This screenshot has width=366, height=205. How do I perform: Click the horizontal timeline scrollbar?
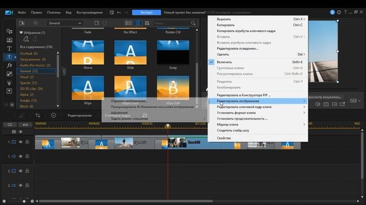click(x=126, y=201)
